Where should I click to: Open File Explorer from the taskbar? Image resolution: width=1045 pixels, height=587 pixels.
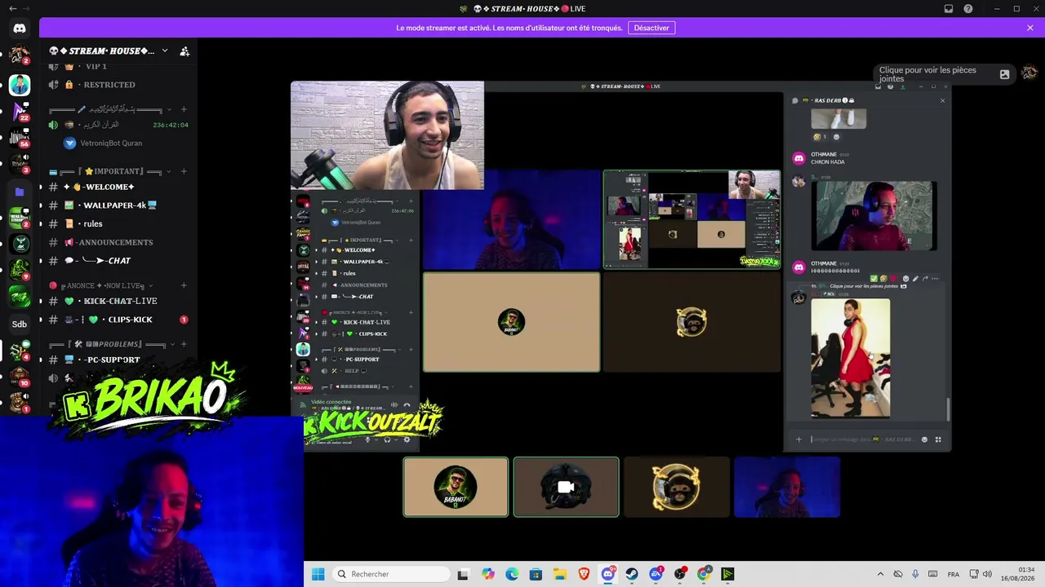pos(560,574)
